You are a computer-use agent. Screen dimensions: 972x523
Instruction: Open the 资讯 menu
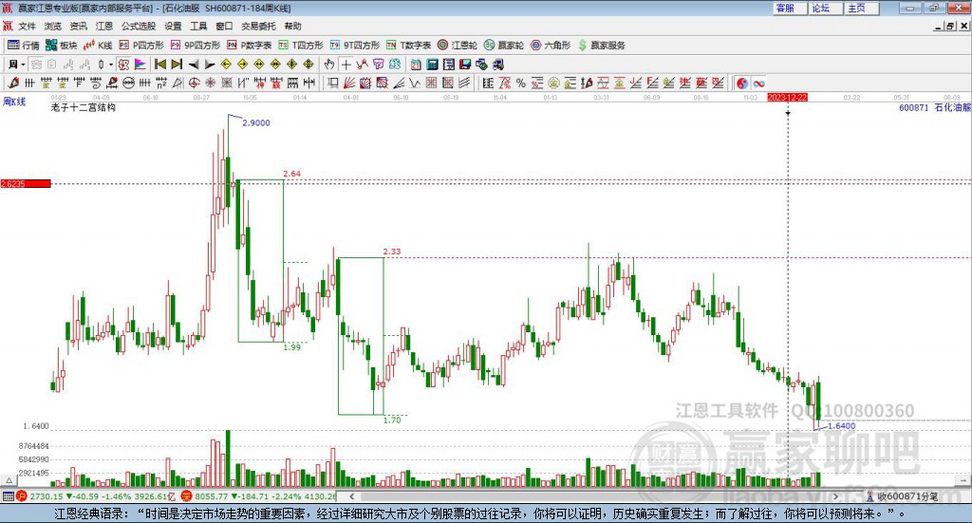pos(78,26)
